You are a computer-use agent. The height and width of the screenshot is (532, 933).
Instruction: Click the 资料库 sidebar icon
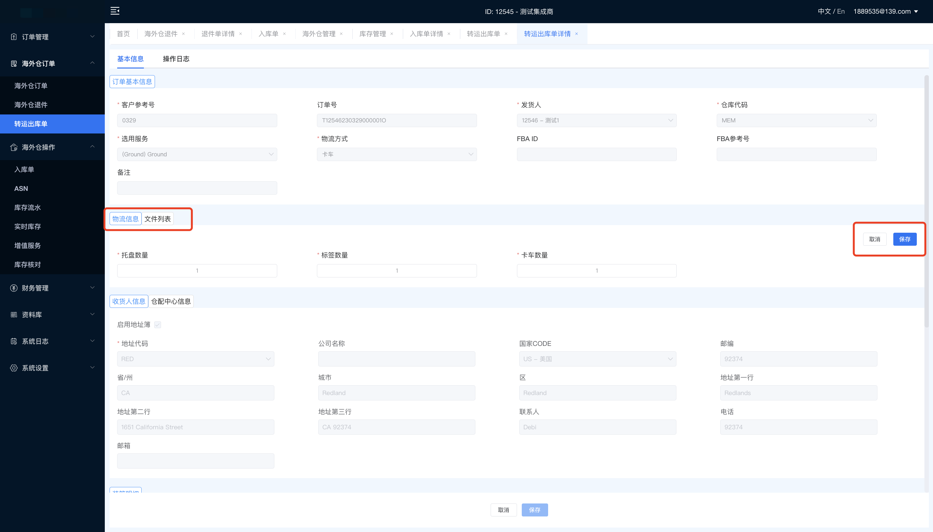(x=14, y=315)
